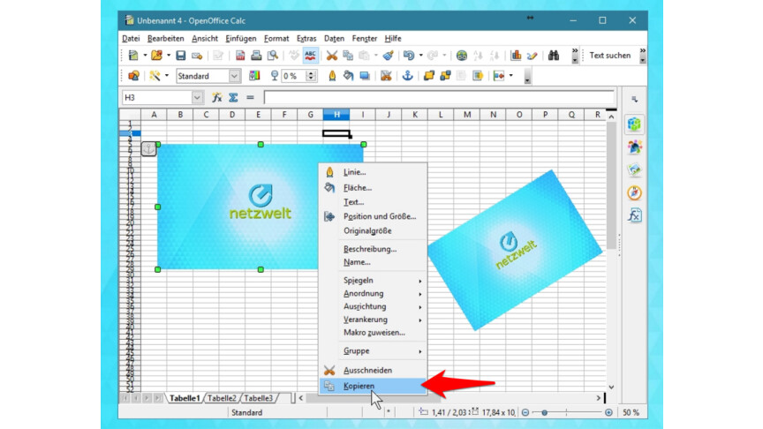
Task: Expand the Anordnung submenu
Action: coord(374,294)
